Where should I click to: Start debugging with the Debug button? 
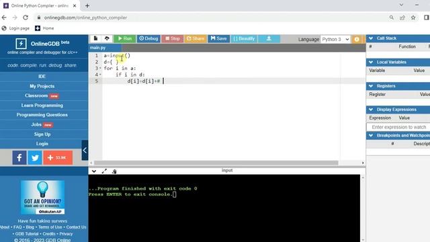coord(148,39)
